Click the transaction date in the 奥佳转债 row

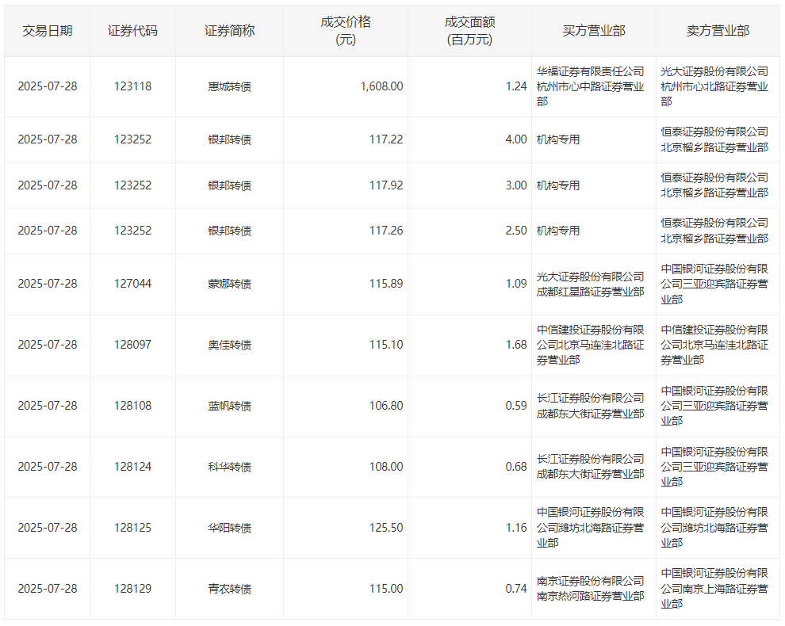point(48,345)
